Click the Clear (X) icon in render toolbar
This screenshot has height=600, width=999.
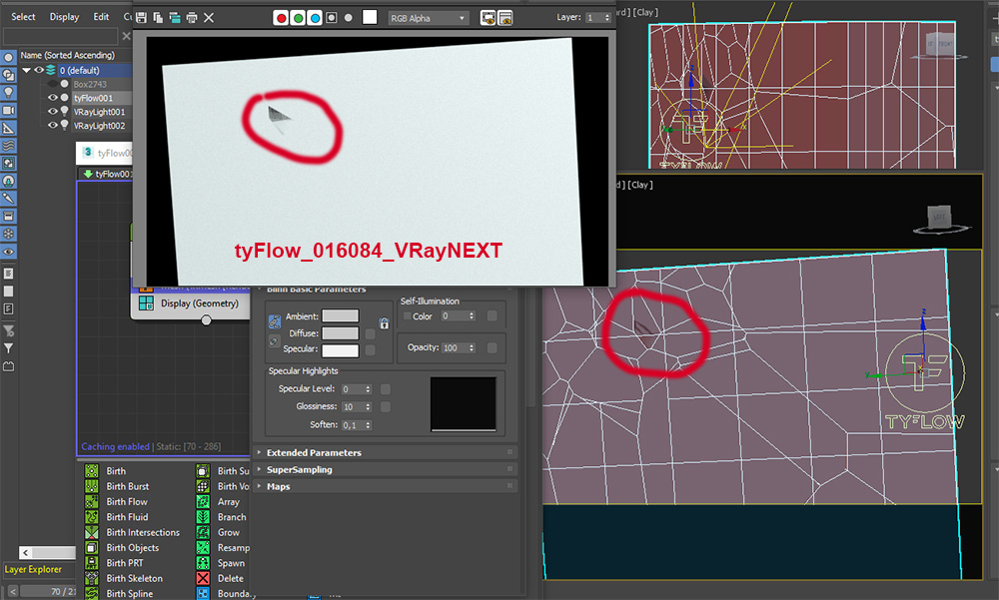point(209,18)
